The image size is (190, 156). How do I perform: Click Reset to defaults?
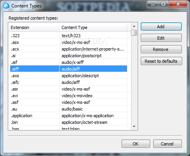click(x=161, y=61)
